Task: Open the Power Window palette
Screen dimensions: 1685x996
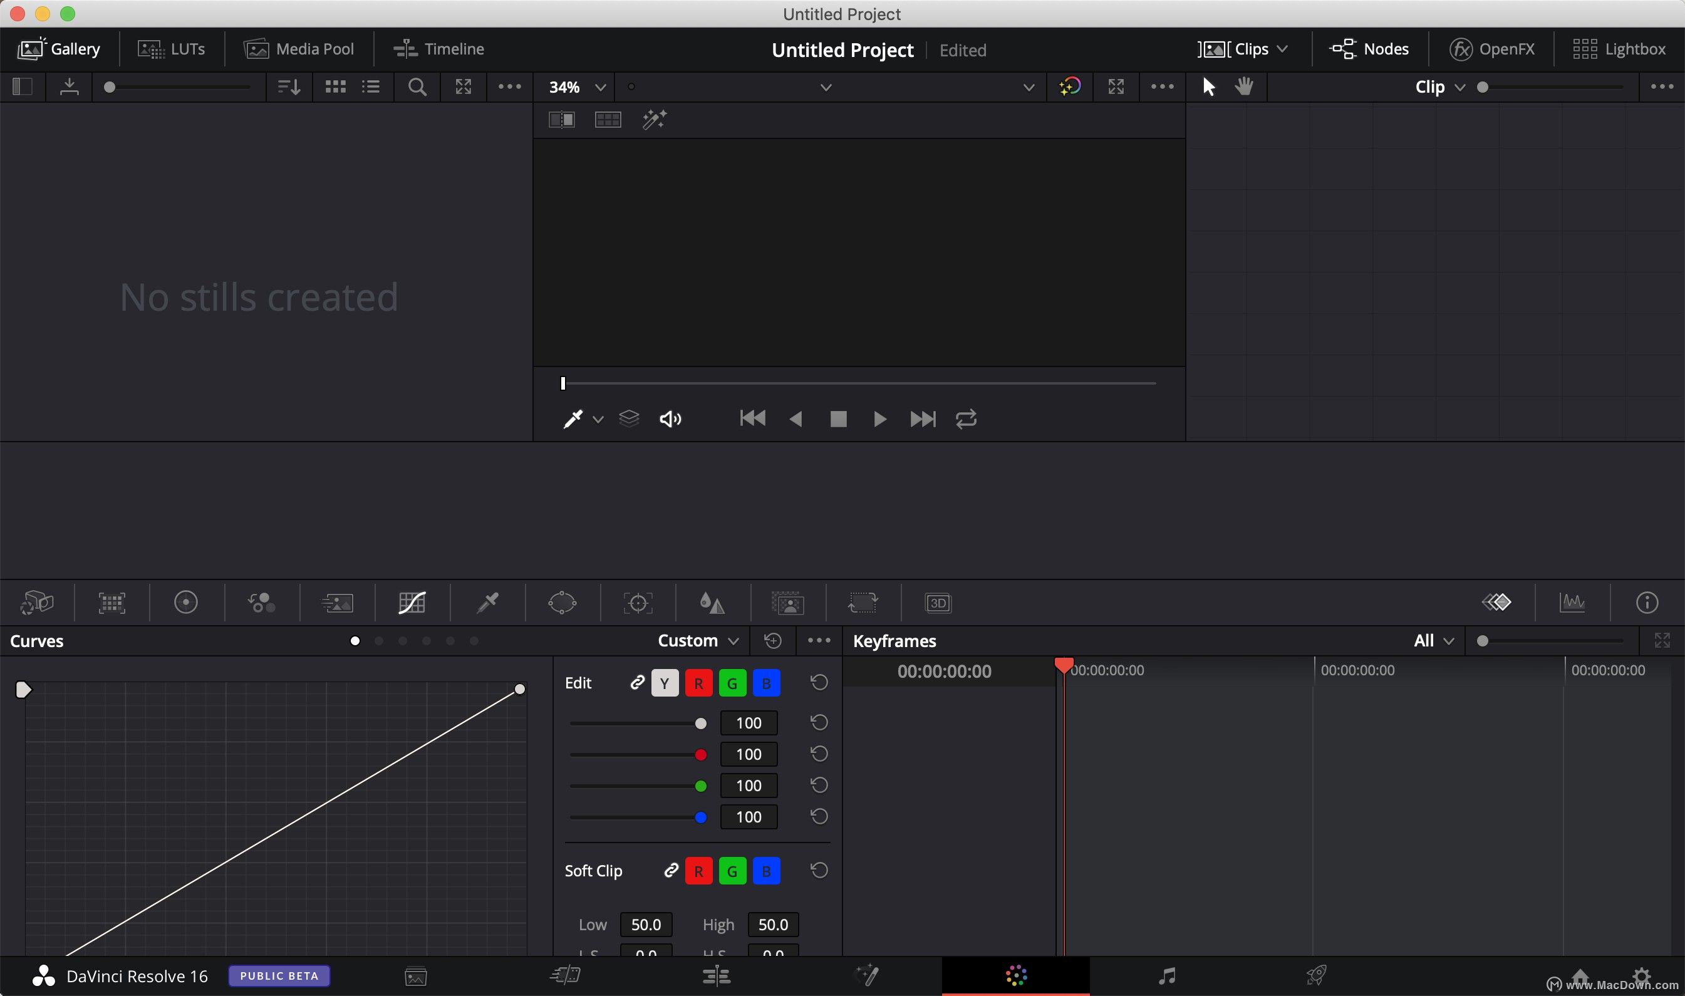Action: (563, 603)
